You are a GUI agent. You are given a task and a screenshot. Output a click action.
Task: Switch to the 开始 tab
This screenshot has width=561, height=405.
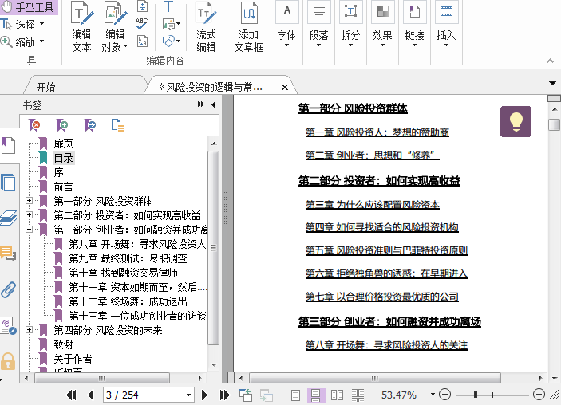click(x=46, y=87)
